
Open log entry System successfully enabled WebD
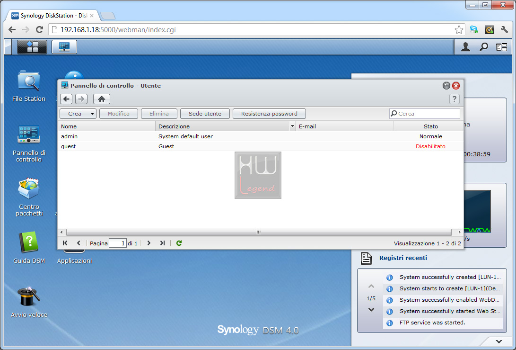443,300
